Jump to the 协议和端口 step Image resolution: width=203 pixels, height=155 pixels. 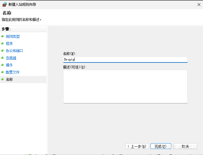(15, 51)
